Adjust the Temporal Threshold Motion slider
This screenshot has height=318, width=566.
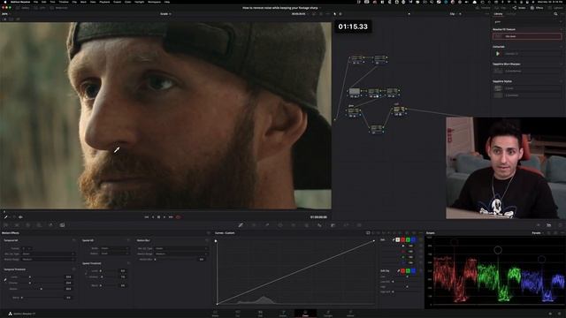tap(42, 289)
